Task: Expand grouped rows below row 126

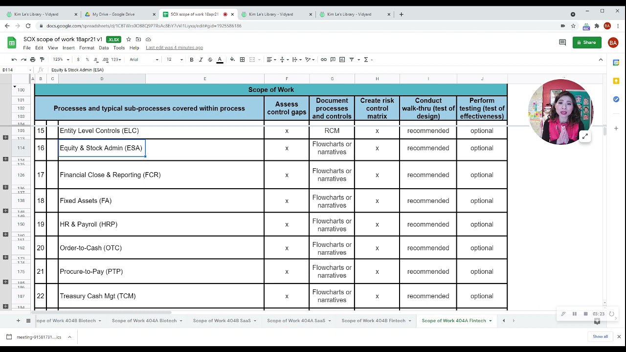Action: click(5, 187)
